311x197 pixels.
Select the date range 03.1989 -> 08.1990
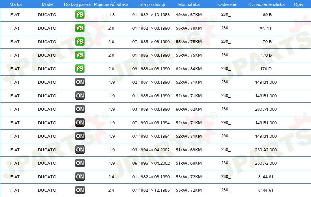click(151, 109)
